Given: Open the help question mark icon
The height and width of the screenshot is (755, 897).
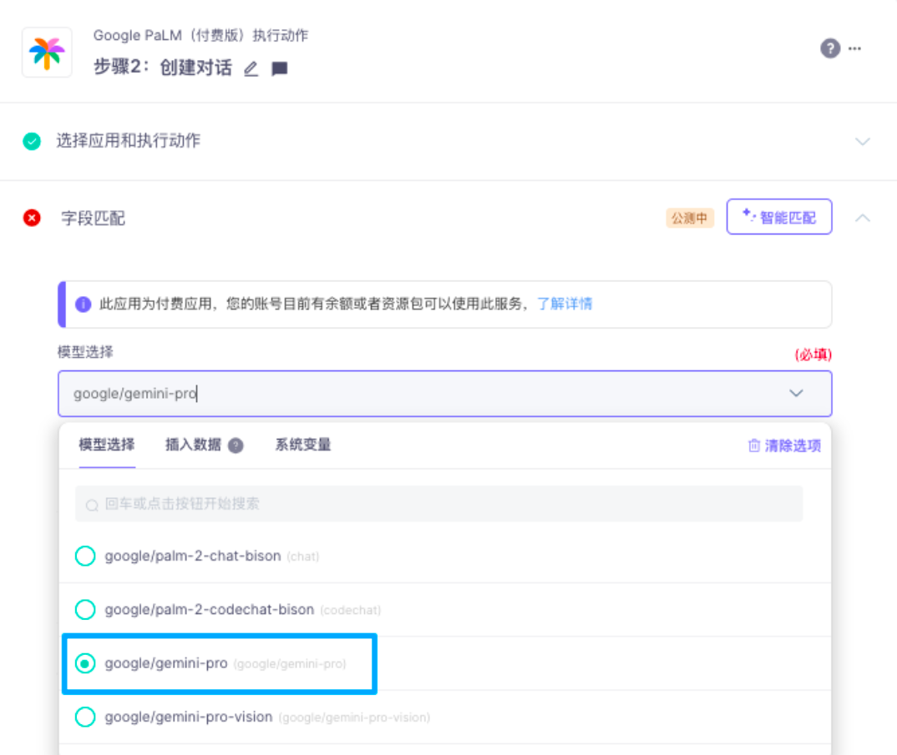Looking at the screenshot, I should [830, 48].
